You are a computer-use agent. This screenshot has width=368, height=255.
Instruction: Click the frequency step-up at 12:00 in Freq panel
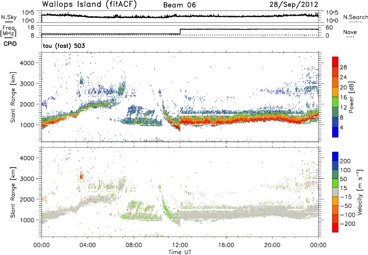pos(180,32)
